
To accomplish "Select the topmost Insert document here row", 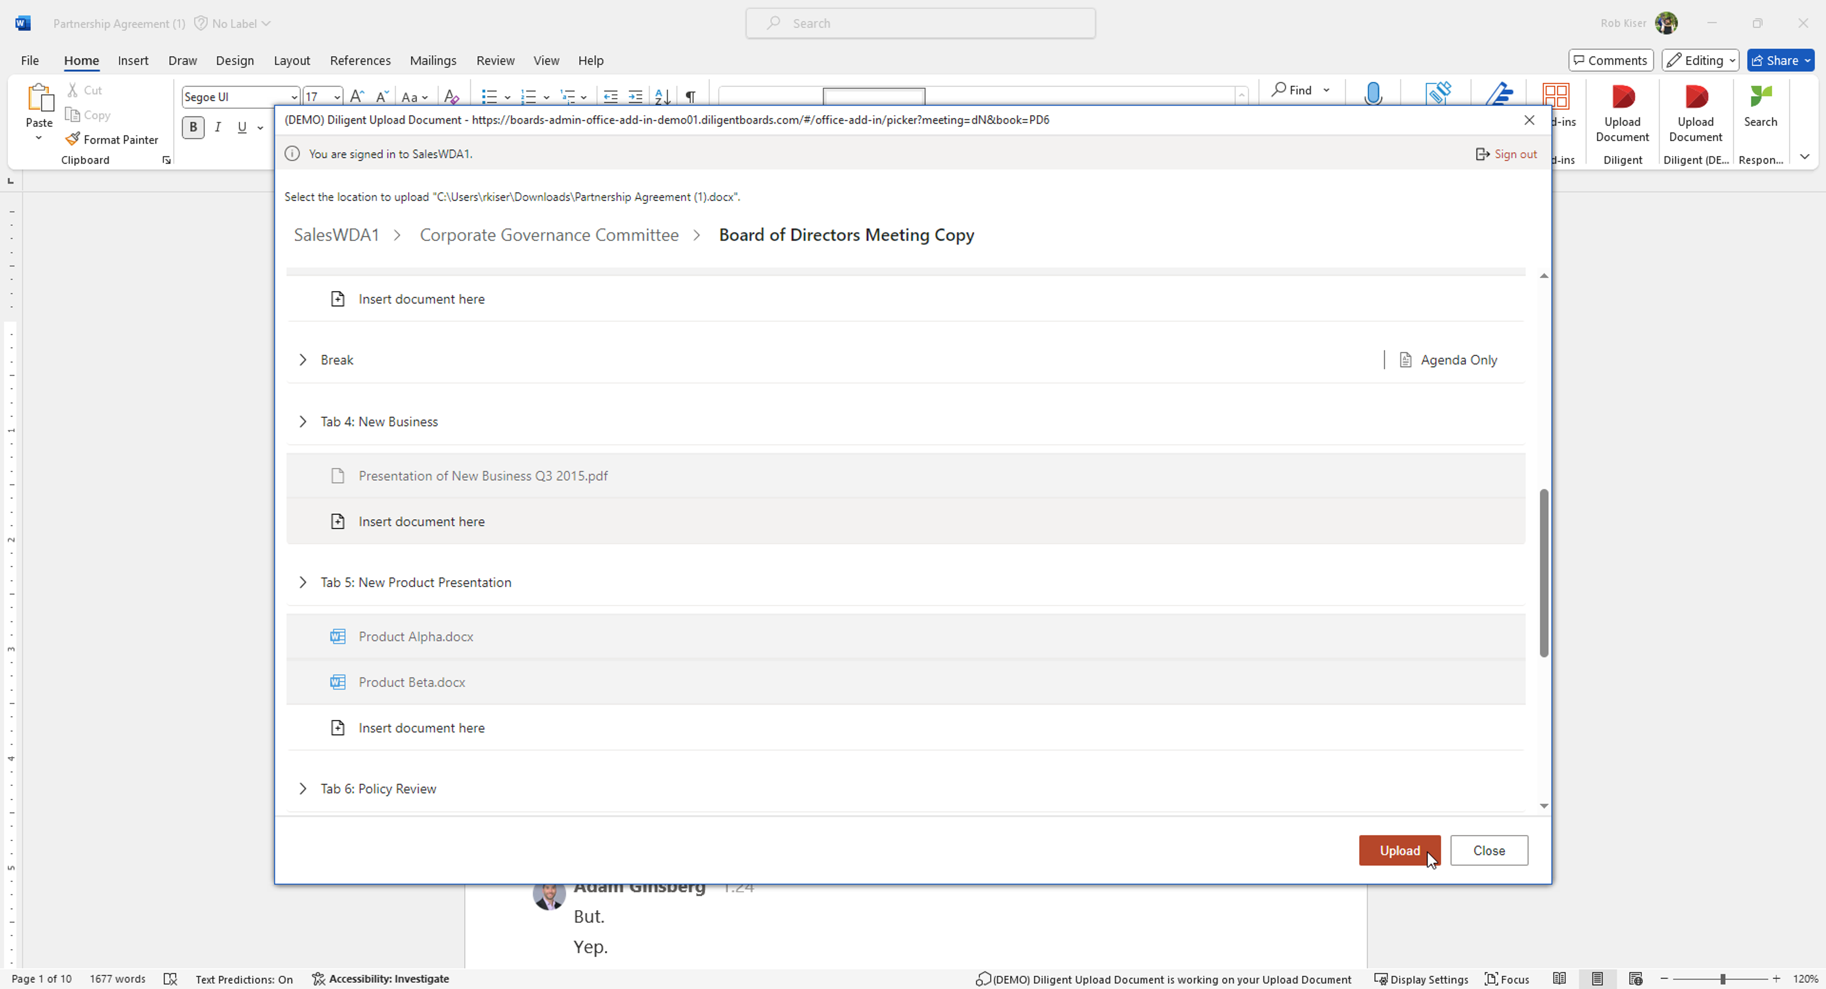I will (906, 299).
